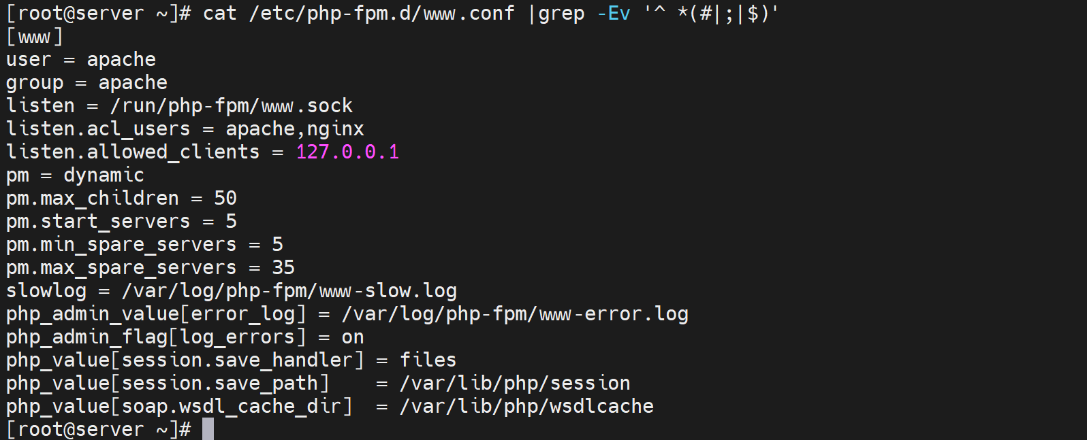
Task: Click the www-slow.log slowlog path
Action: pos(289,291)
